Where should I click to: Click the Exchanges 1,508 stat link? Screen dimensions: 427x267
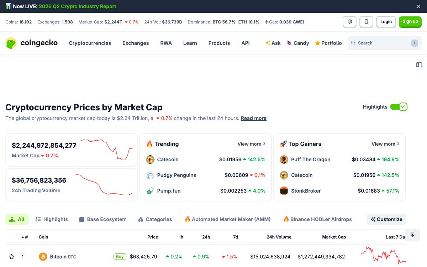coord(55,22)
